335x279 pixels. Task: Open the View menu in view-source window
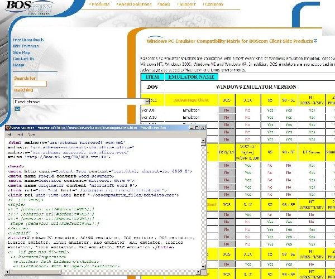click(32, 134)
